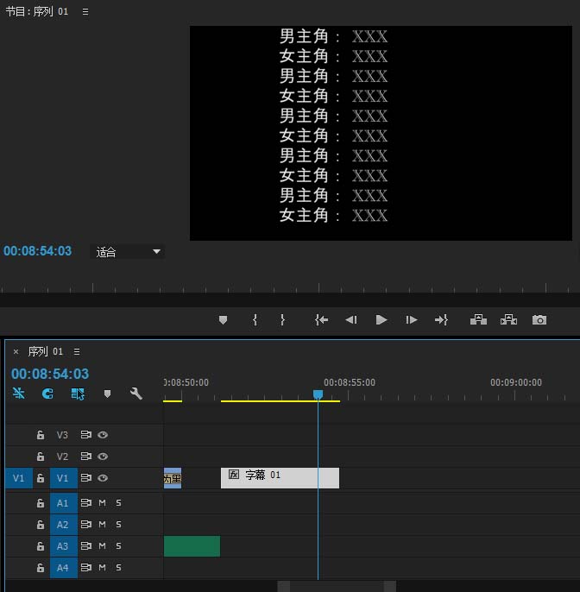Toggle V3 track lock
This screenshot has width=580, height=592.
pyautogui.click(x=41, y=435)
